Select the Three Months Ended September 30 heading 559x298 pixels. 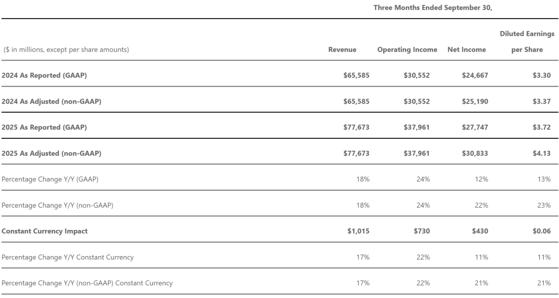[x=433, y=8]
